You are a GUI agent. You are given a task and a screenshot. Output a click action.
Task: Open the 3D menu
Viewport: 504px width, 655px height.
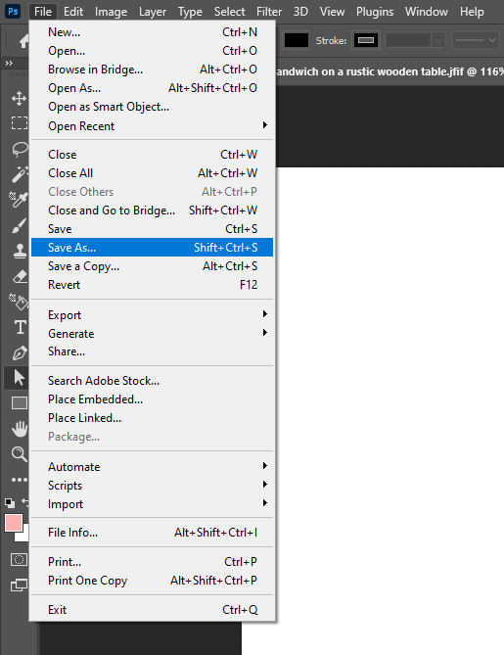pyautogui.click(x=300, y=12)
